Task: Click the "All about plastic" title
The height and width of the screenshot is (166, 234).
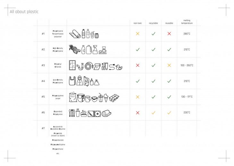Action: coord(24,12)
